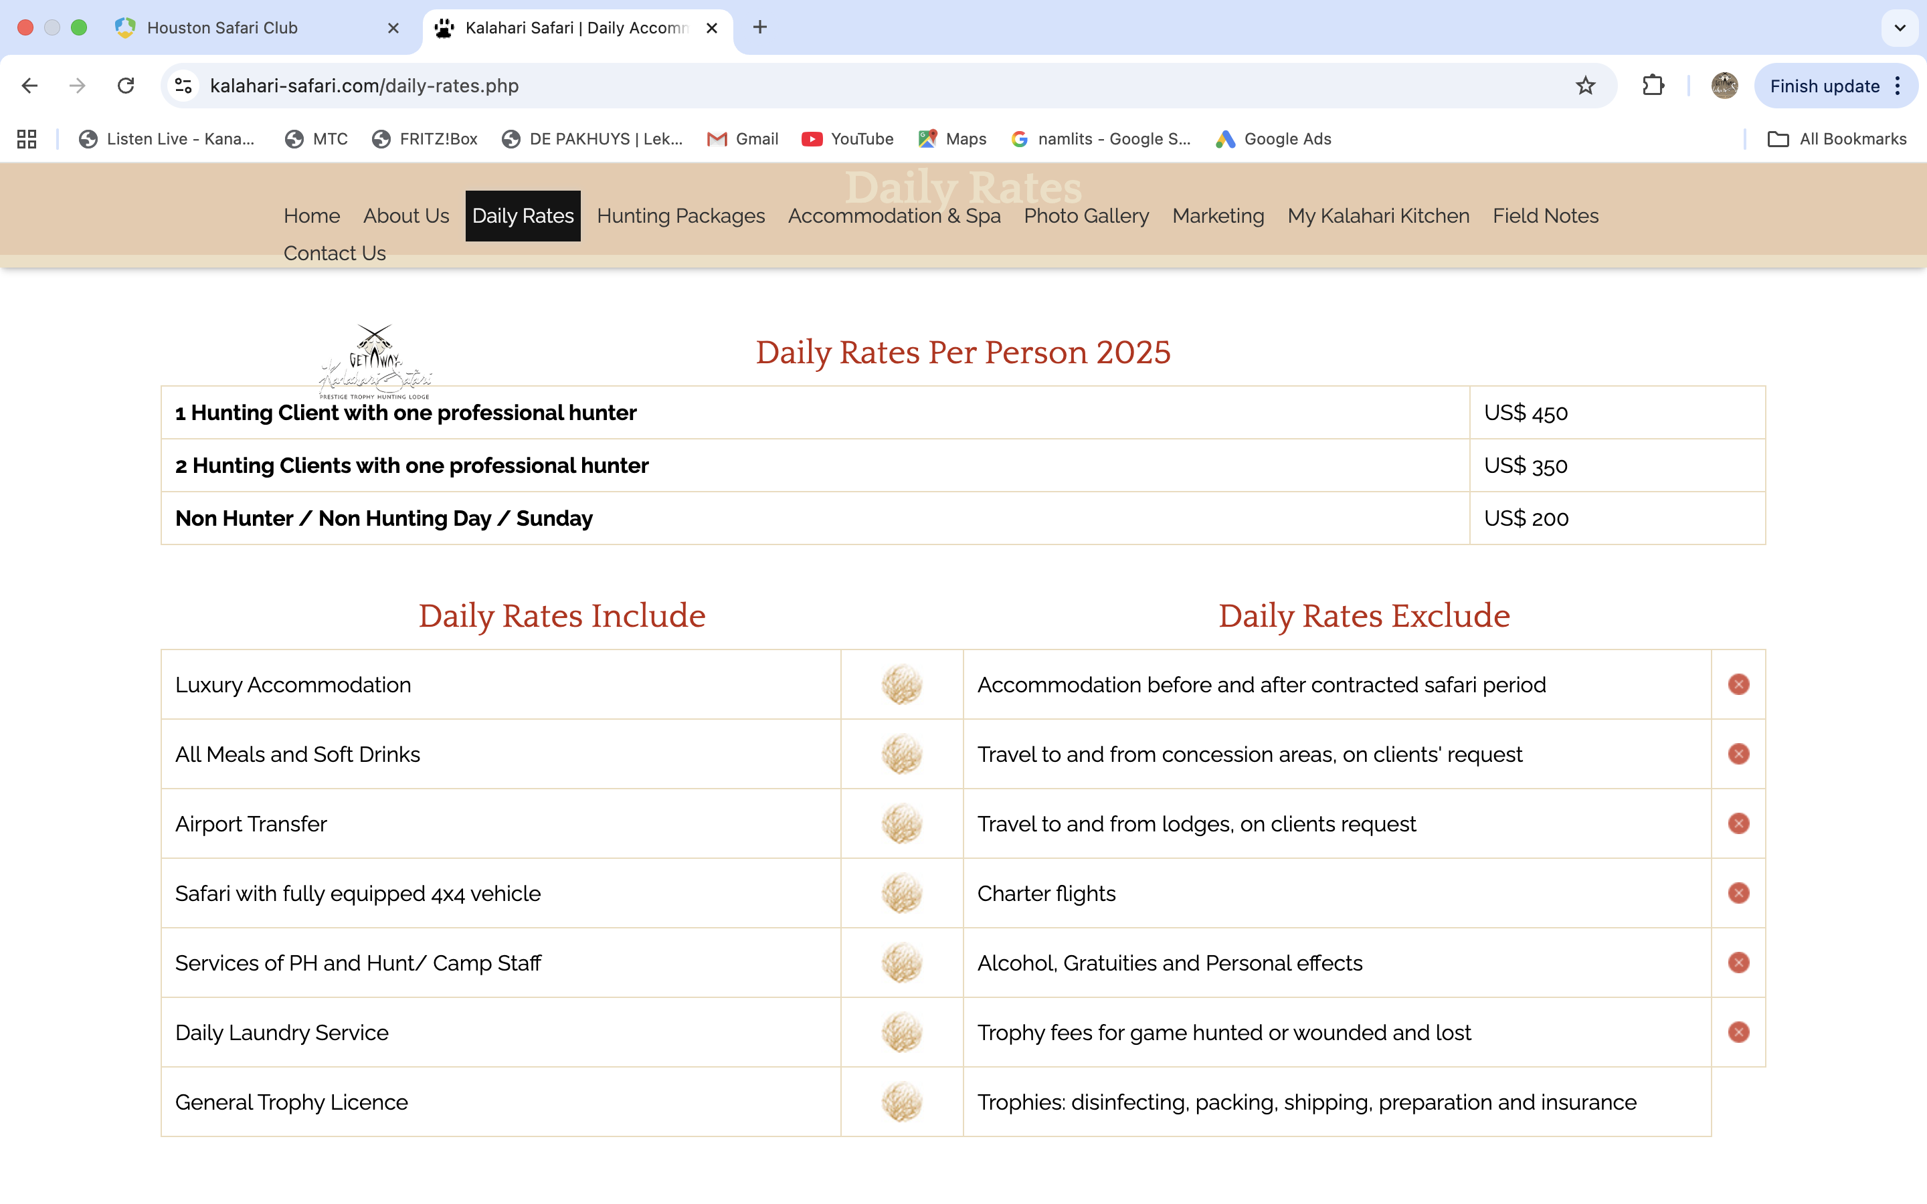The image size is (1927, 1204).
Task: Click the Daily Rates Include heading
Action: pyautogui.click(x=562, y=615)
